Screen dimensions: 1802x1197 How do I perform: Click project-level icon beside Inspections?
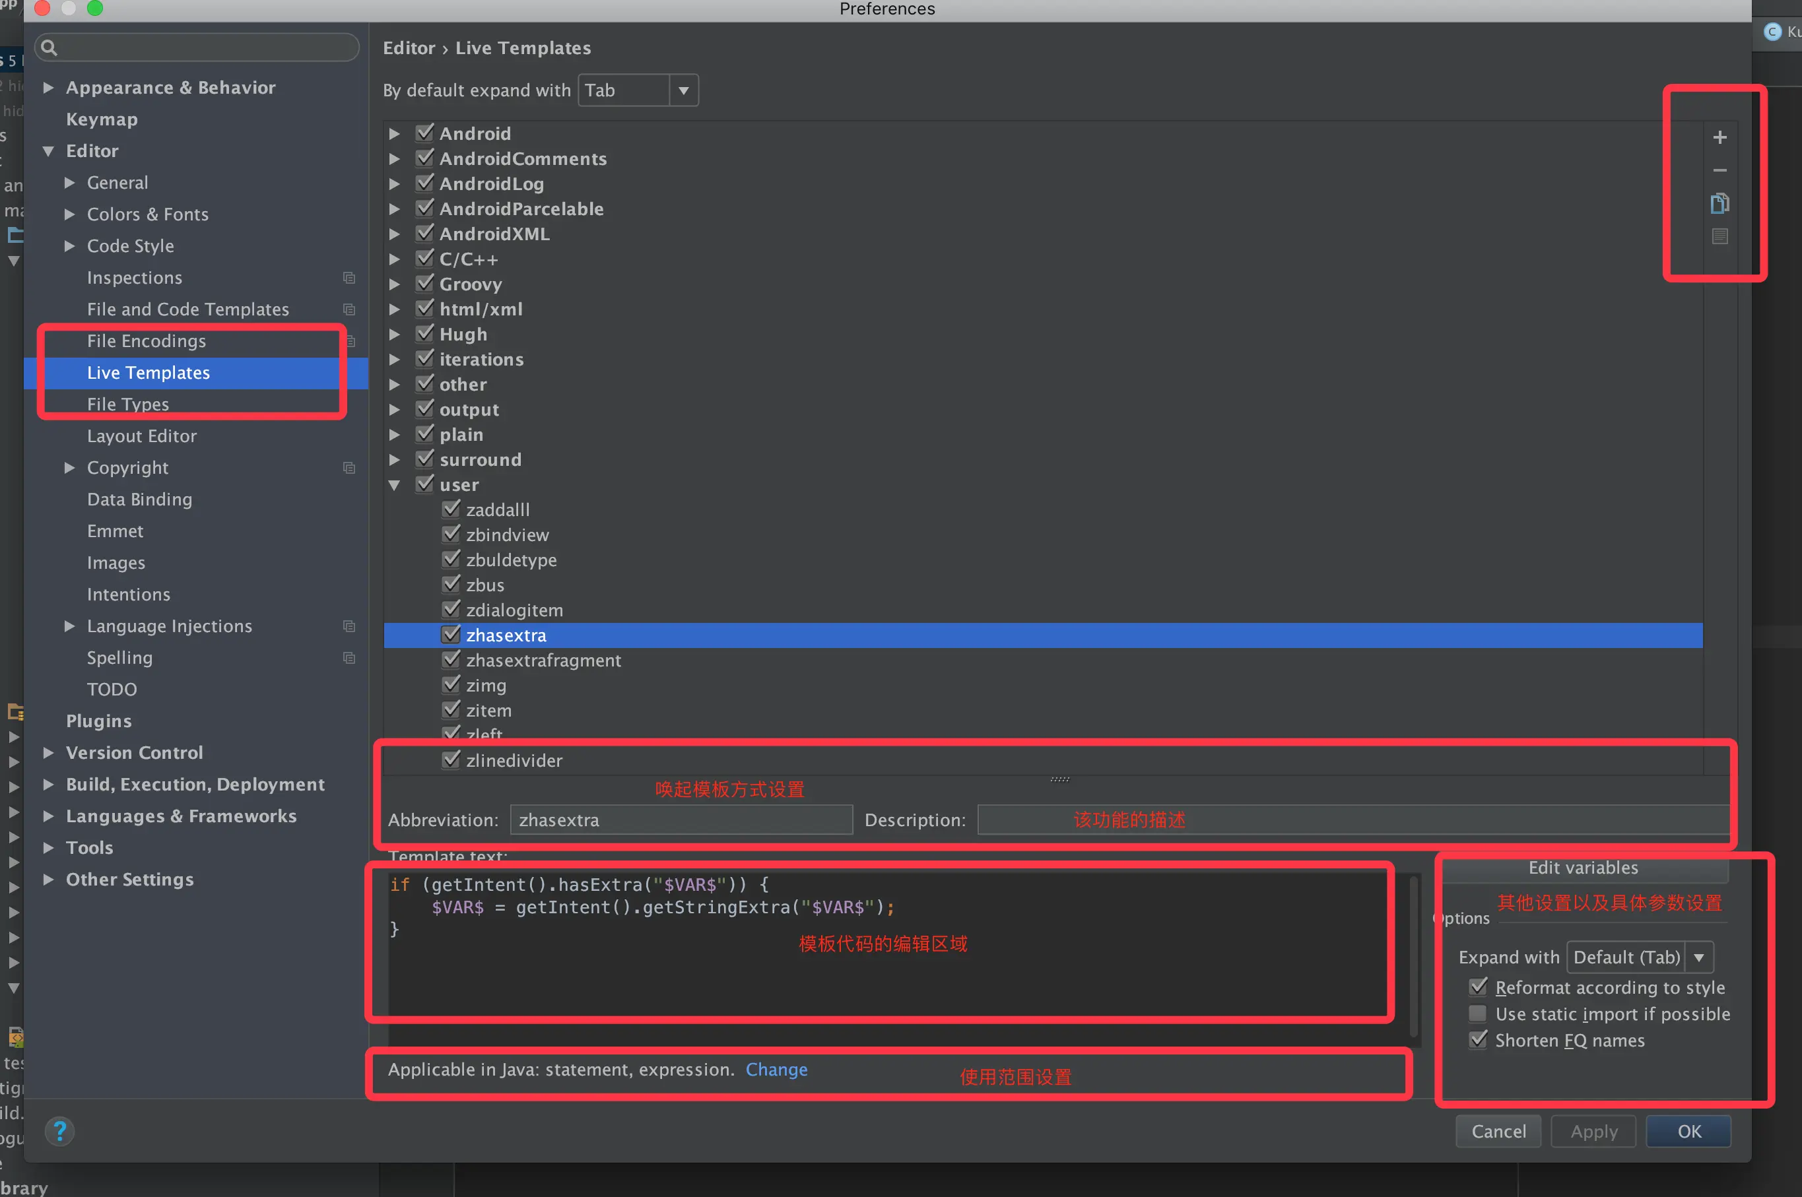[349, 278]
